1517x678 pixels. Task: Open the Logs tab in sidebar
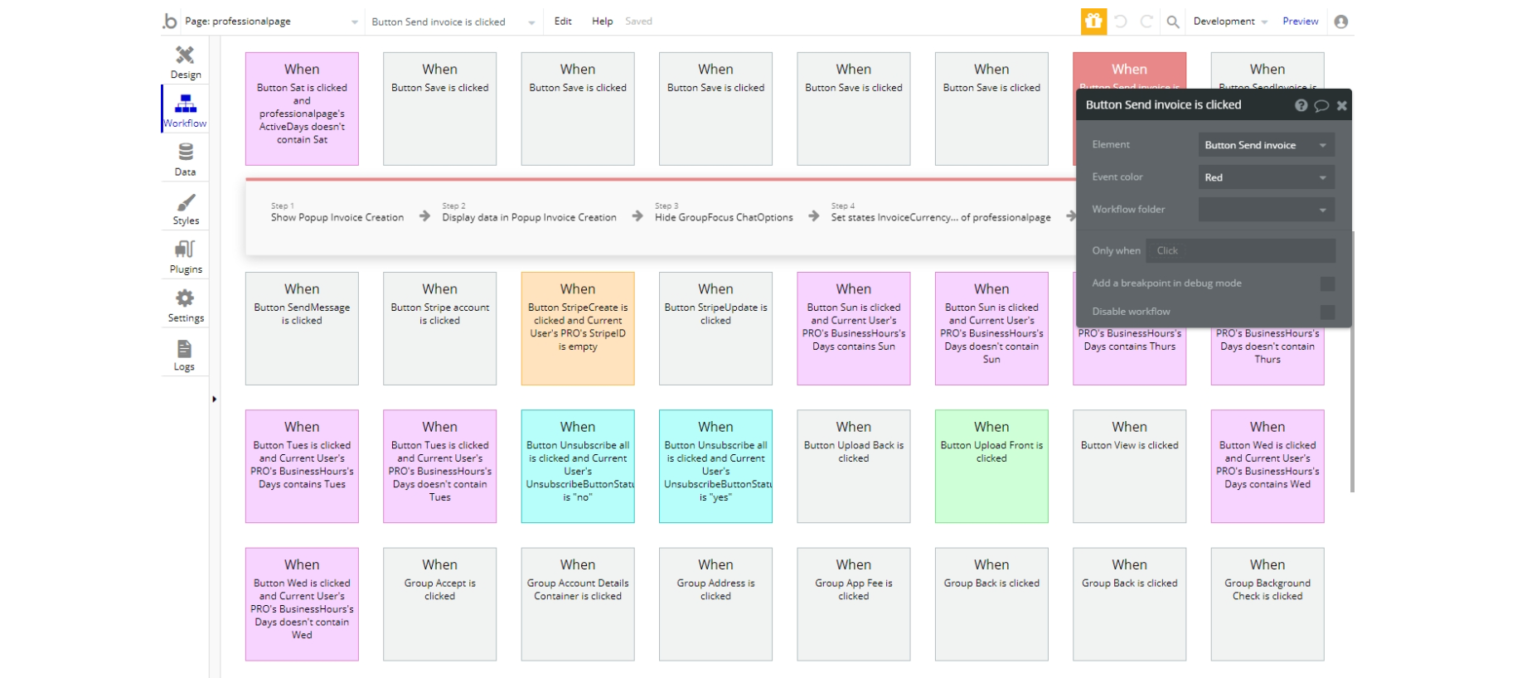pos(185,354)
